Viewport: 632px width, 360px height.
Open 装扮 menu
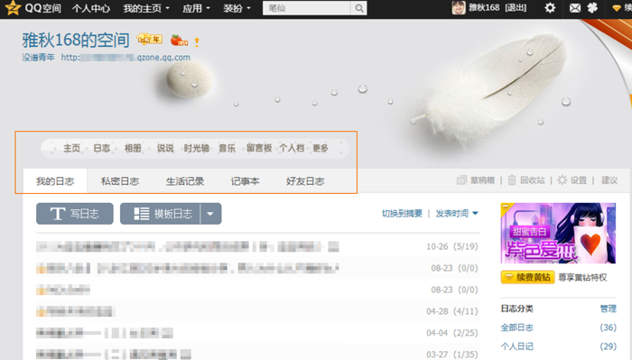coord(237,8)
